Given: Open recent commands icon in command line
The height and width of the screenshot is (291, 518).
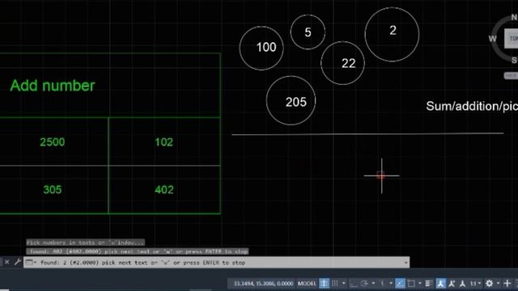Looking at the screenshot, I should click(x=29, y=263).
